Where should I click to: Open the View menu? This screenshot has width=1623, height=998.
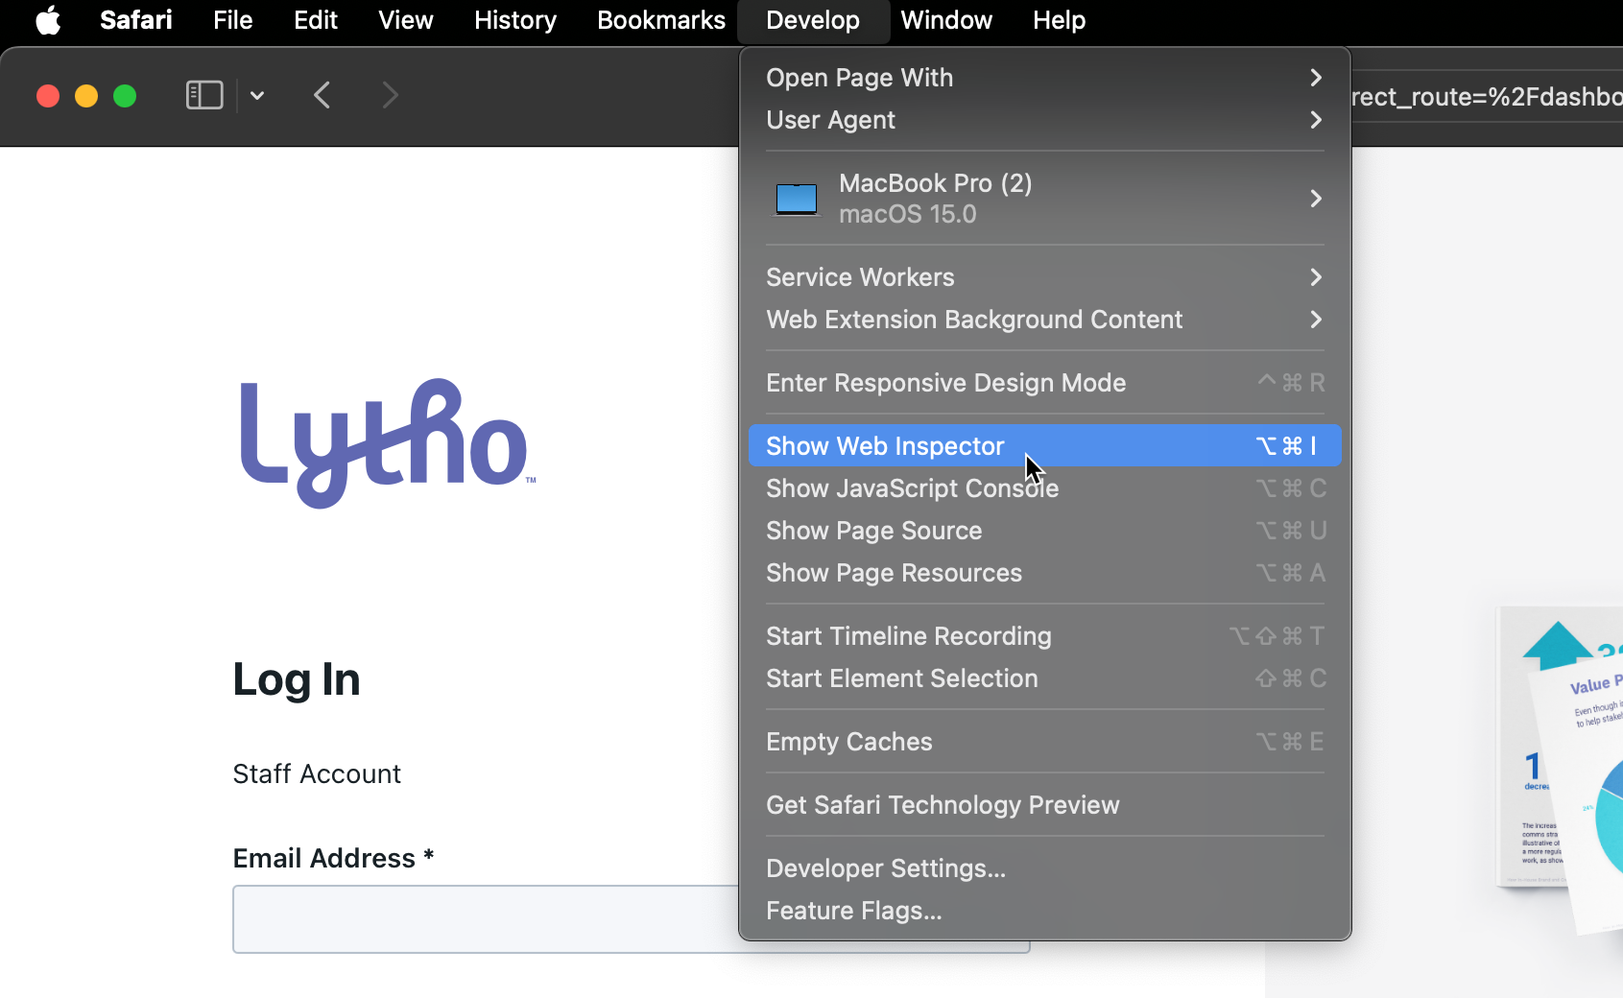pos(406,20)
